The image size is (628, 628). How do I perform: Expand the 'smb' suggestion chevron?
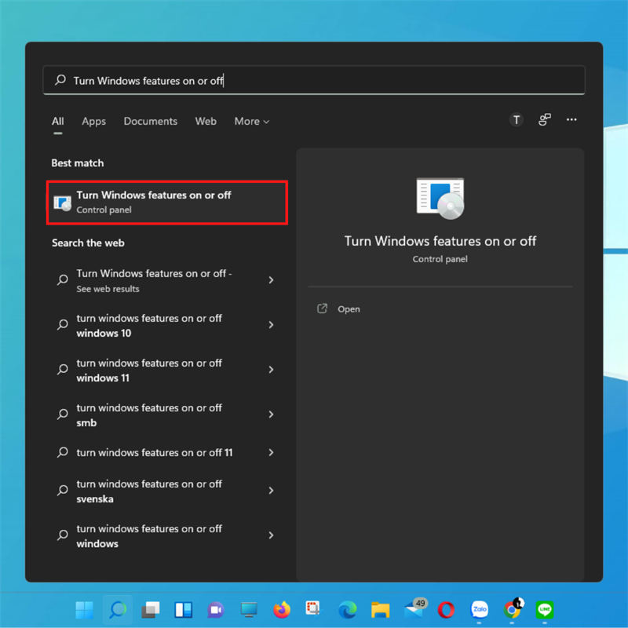pos(271,414)
